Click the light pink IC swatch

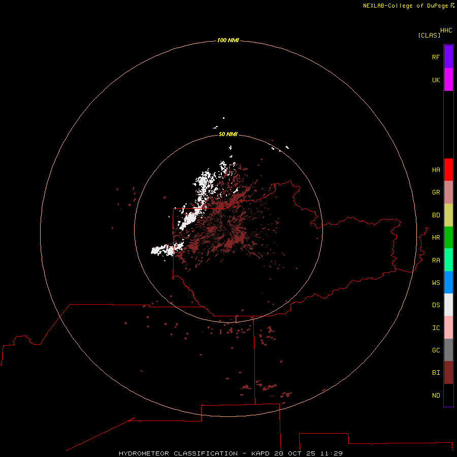coord(448,328)
